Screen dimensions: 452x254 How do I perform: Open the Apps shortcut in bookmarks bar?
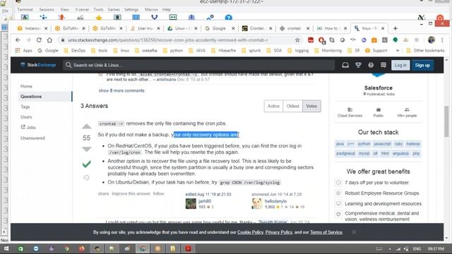point(23,50)
